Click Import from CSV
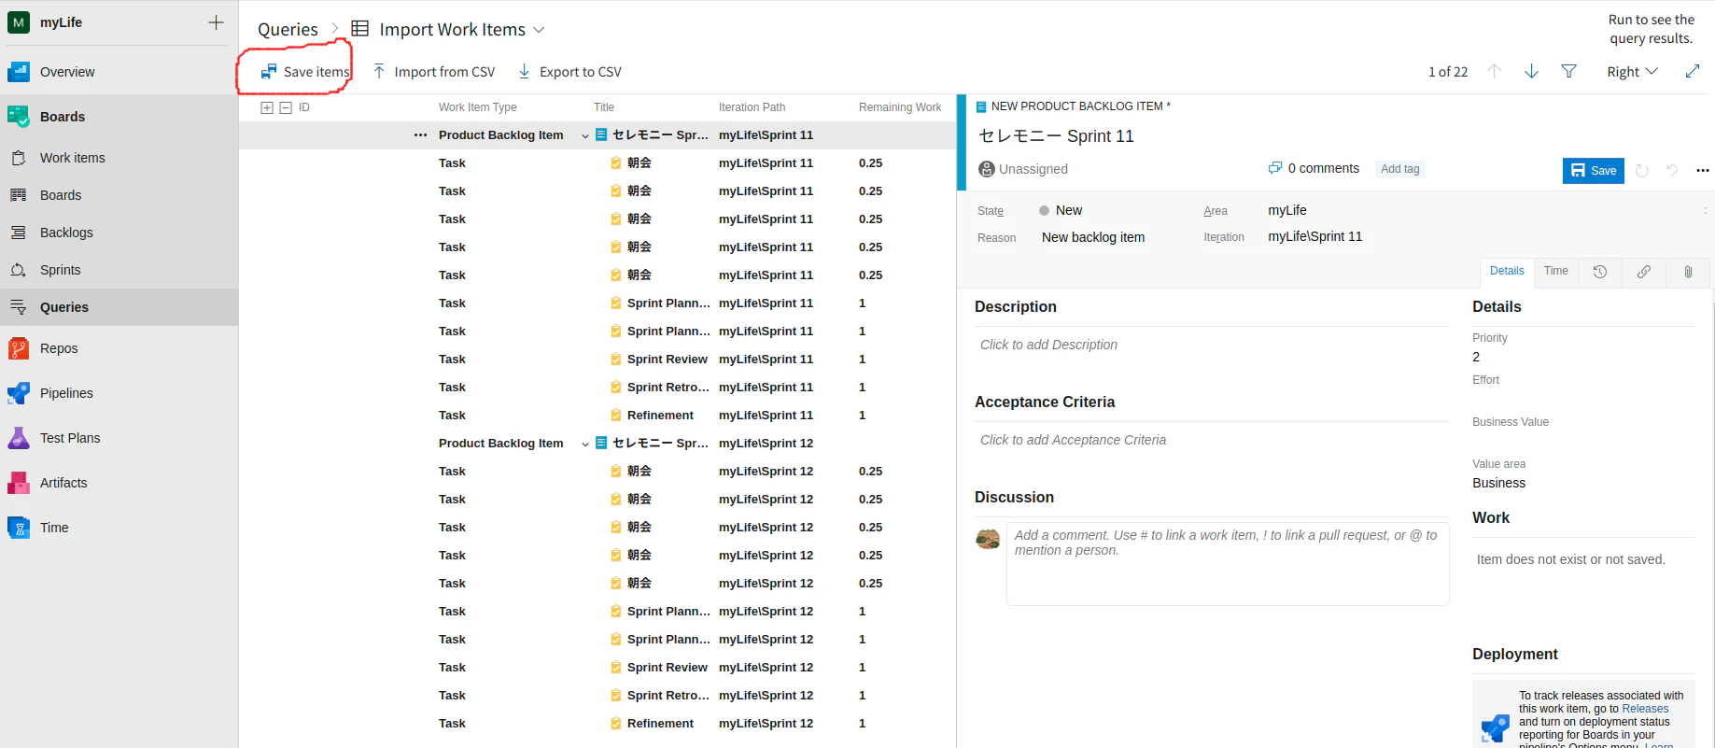 [x=434, y=72]
